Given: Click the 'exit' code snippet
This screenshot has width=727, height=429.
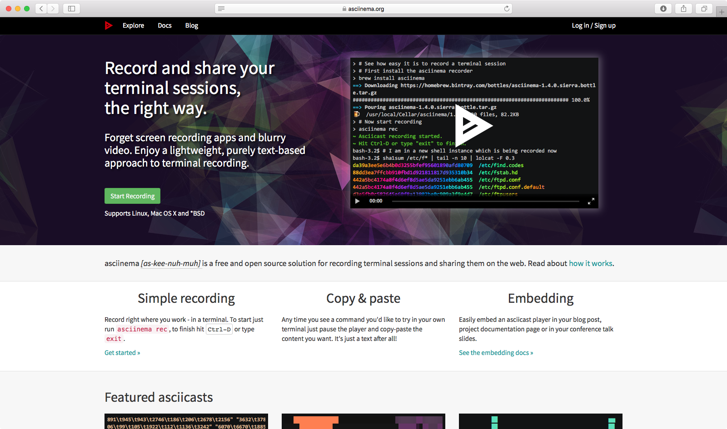Looking at the screenshot, I should 114,339.
